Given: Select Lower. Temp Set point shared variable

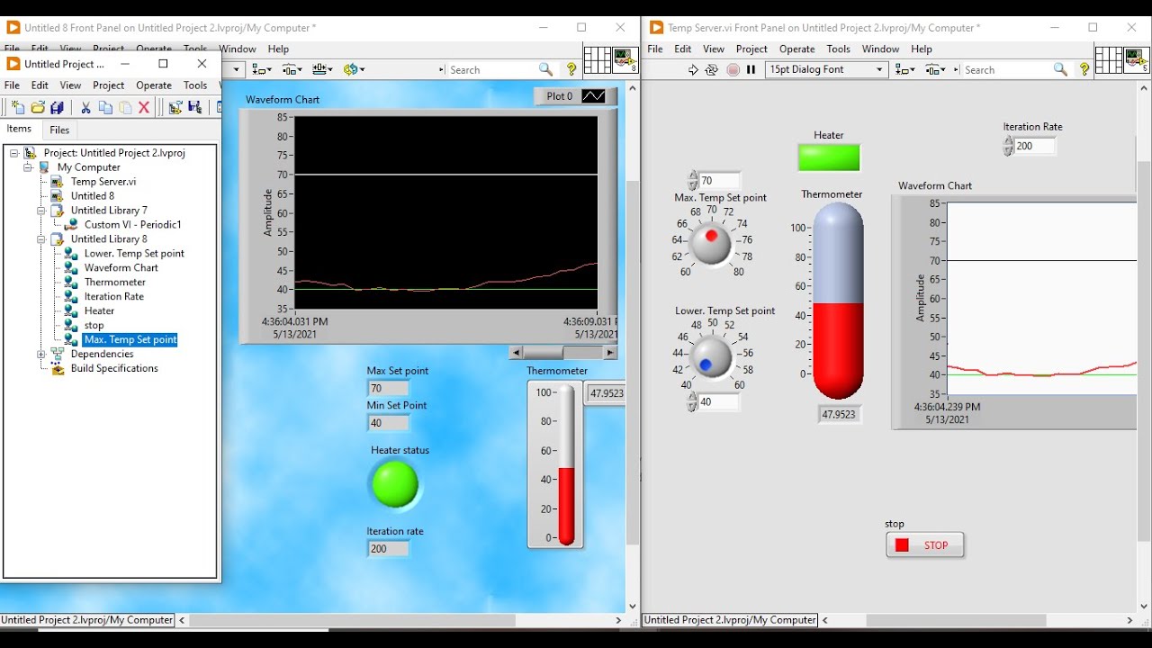Looking at the screenshot, I should coord(134,254).
